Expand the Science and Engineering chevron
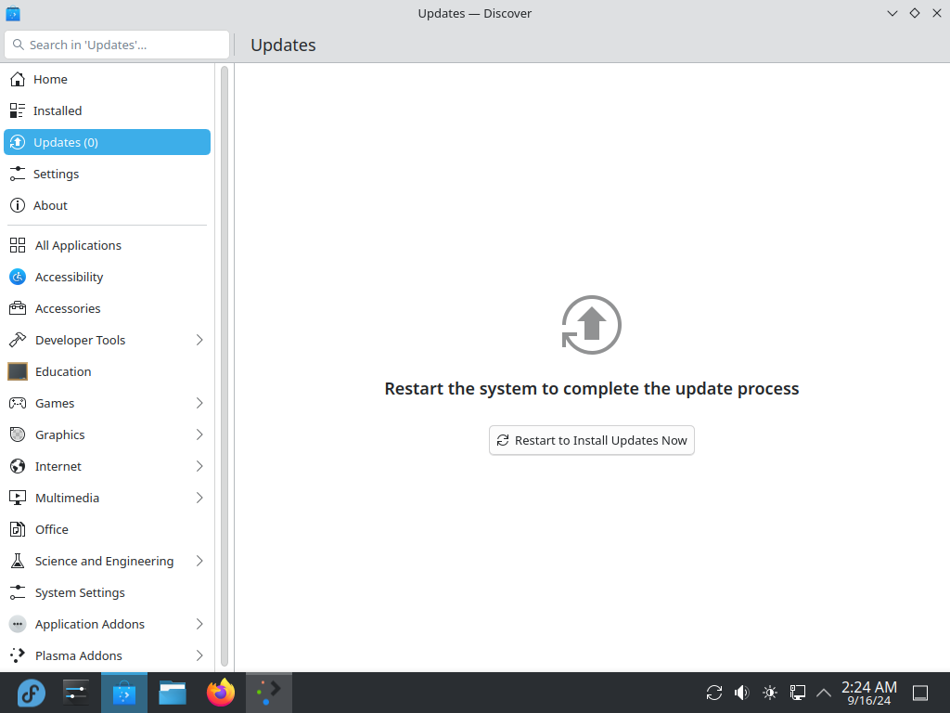Screen dimensions: 950x713 199,561
